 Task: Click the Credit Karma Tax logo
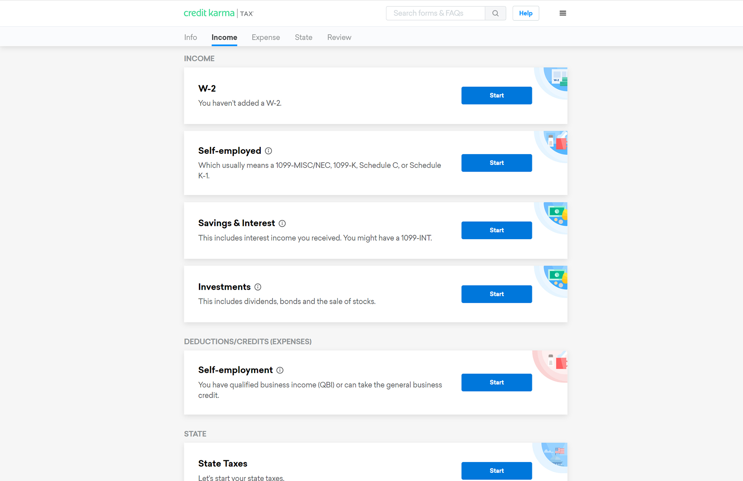pyautogui.click(x=218, y=13)
